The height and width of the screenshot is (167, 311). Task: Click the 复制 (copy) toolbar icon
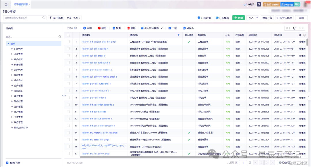click(x=114, y=28)
